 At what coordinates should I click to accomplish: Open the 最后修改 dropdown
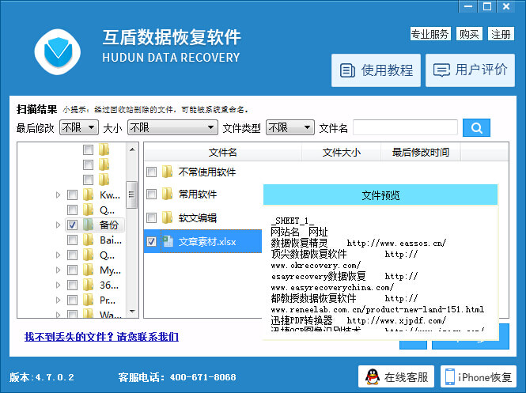click(79, 128)
